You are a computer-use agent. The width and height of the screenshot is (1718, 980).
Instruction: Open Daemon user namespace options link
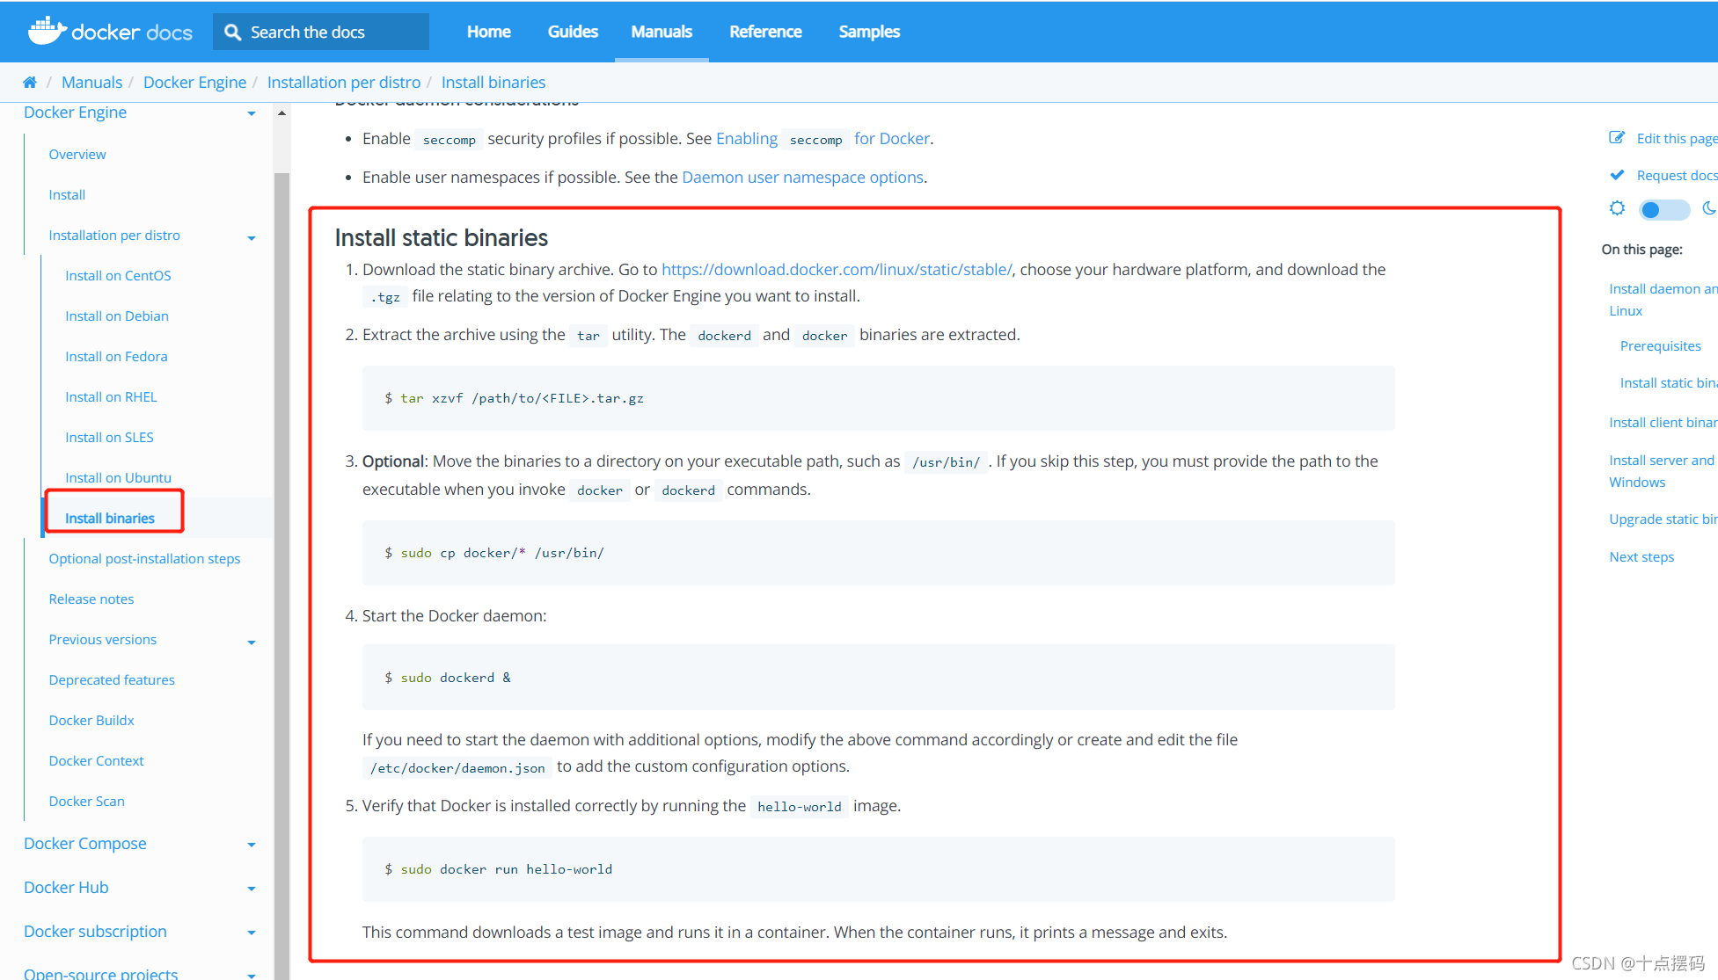pos(802,177)
